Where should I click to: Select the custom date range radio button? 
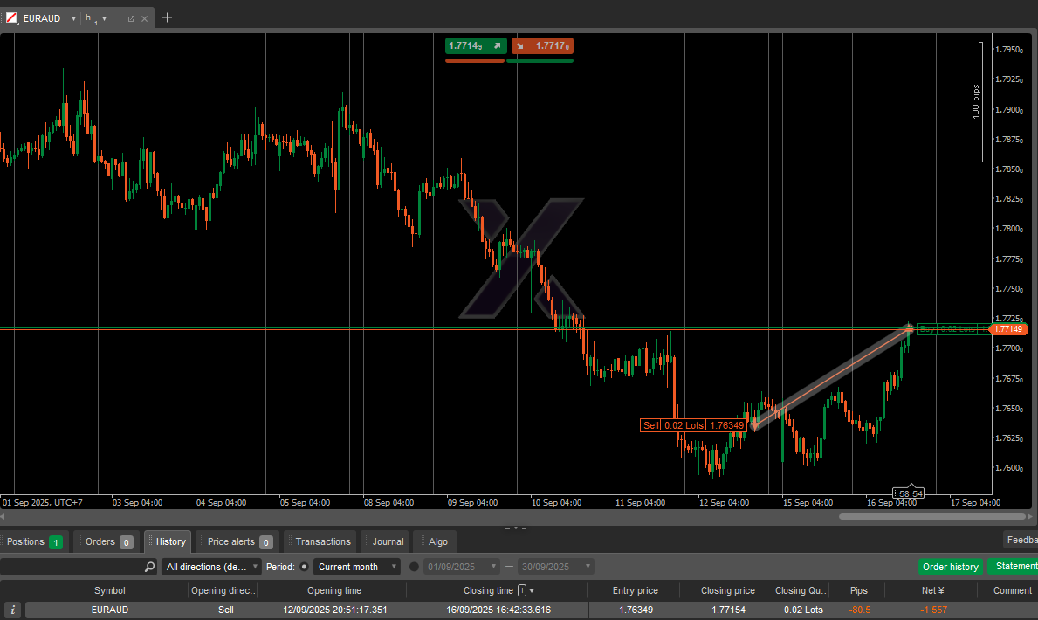pyautogui.click(x=414, y=567)
